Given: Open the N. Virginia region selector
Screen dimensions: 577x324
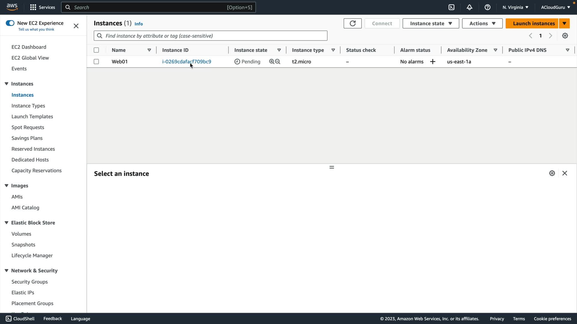Looking at the screenshot, I should (515, 7).
